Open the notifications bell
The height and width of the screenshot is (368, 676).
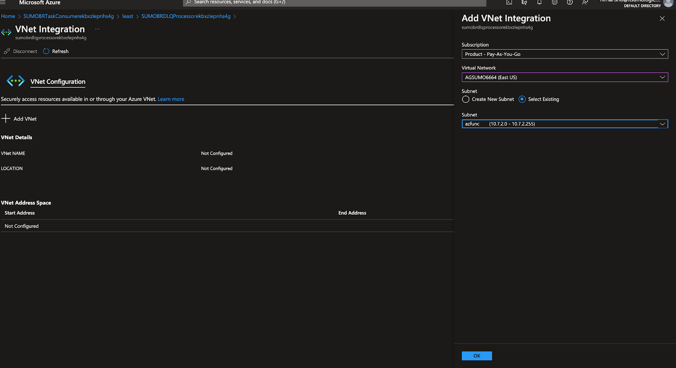pos(540,3)
